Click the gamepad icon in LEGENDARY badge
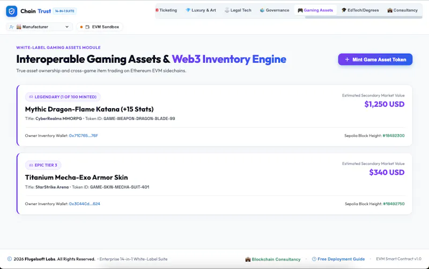Image resolution: width=429 pixels, height=269 pixels. click(x=31, y=97)
